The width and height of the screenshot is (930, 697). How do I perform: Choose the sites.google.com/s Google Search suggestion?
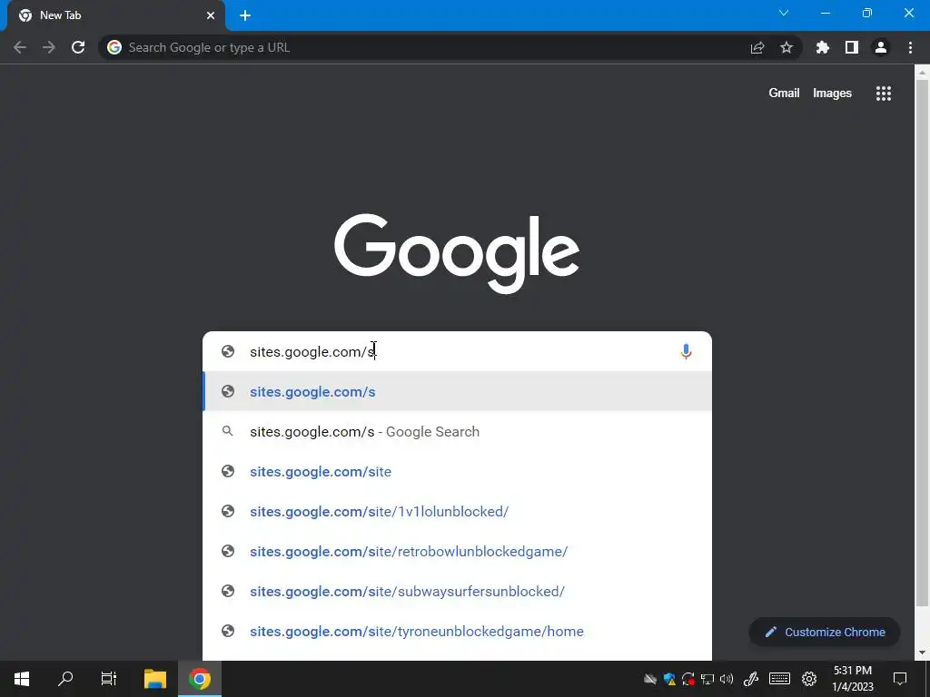[x=457, y=431]
